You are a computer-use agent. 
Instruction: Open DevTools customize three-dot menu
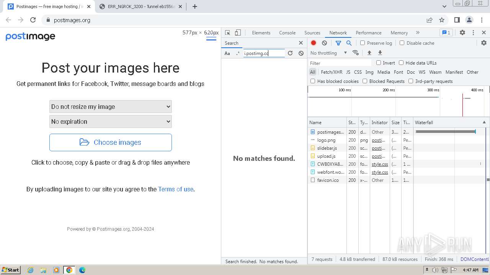(x=473, y=33)
